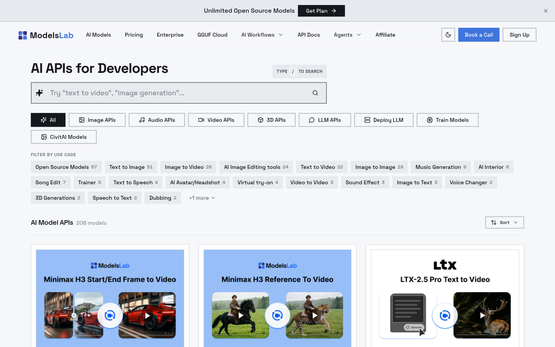Image resolution: width=555 pixels, height=347 pixels.
Task: Click Book a Call button
Action: click(479, 35)
